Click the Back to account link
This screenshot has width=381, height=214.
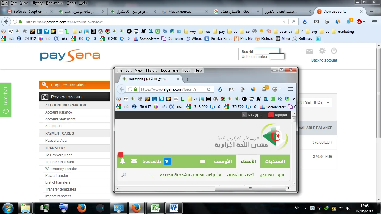pyautogui.click(x=324, y=60)
